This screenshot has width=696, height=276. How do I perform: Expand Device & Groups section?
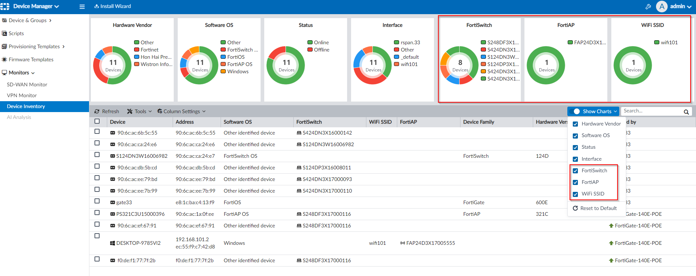pos(50,20)
